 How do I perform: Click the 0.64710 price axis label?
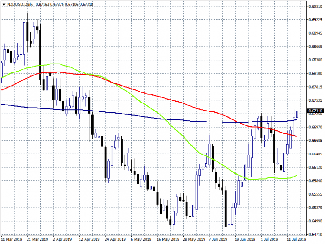coord(315,234)
